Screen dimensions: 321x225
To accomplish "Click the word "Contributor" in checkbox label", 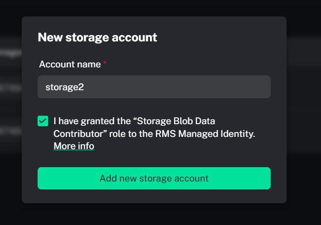I will 78,134.
